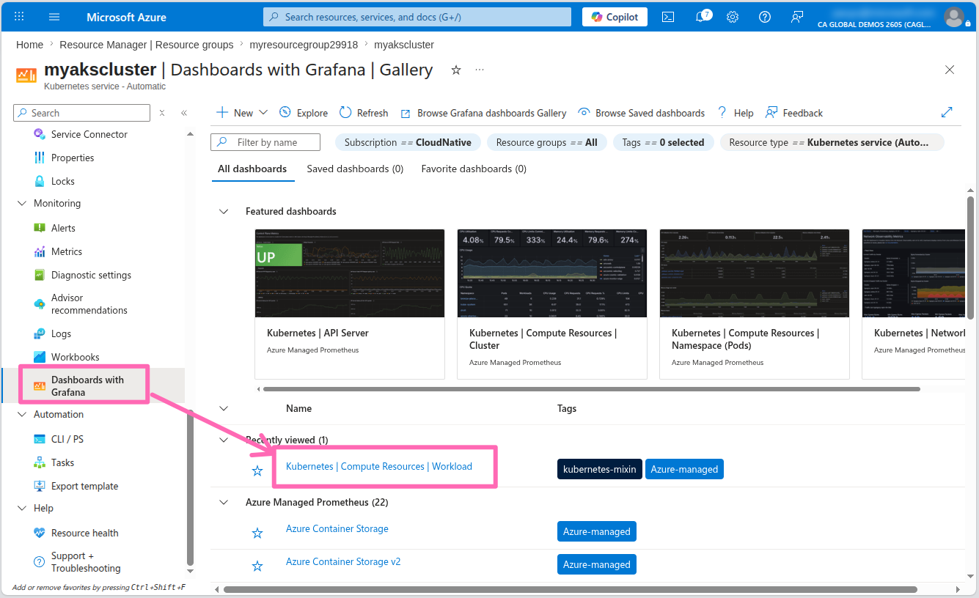979x598 pixels.
Task: Open the Compute Resources Cluster dashboard card
Action: click(x=552, y=304)
